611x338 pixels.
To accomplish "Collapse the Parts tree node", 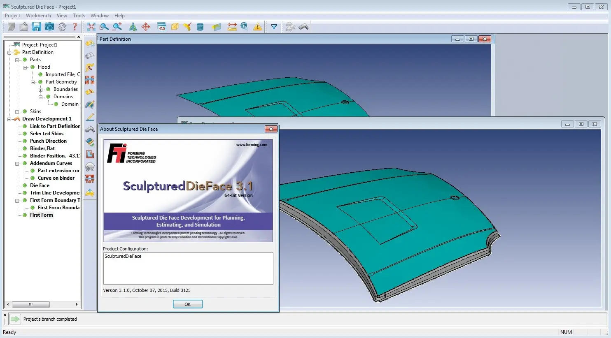I will click(17, 60).
